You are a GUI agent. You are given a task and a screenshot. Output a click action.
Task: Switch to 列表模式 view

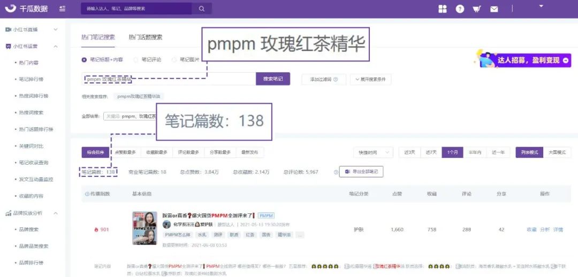(x=529, y=152)
